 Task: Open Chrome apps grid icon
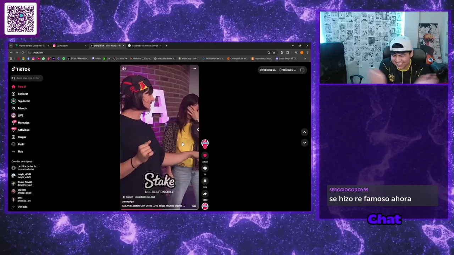coord(11,58)
